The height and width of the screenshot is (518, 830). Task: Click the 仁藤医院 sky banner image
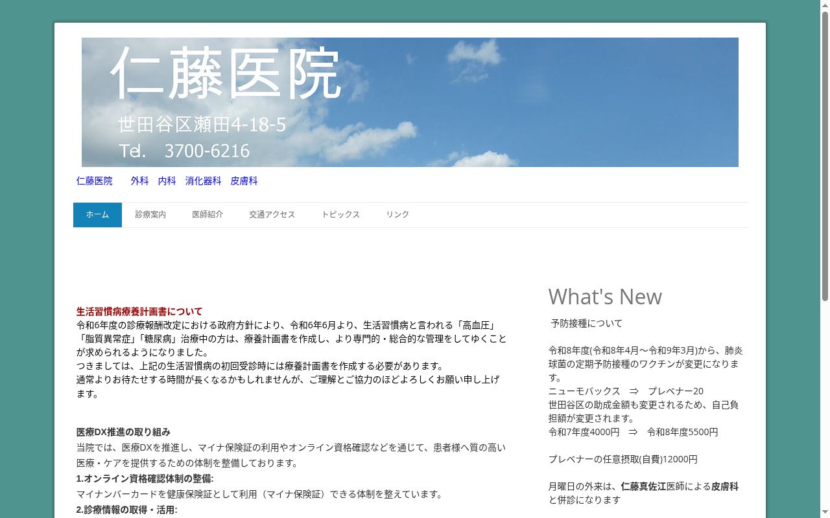[x=410, y=102]
